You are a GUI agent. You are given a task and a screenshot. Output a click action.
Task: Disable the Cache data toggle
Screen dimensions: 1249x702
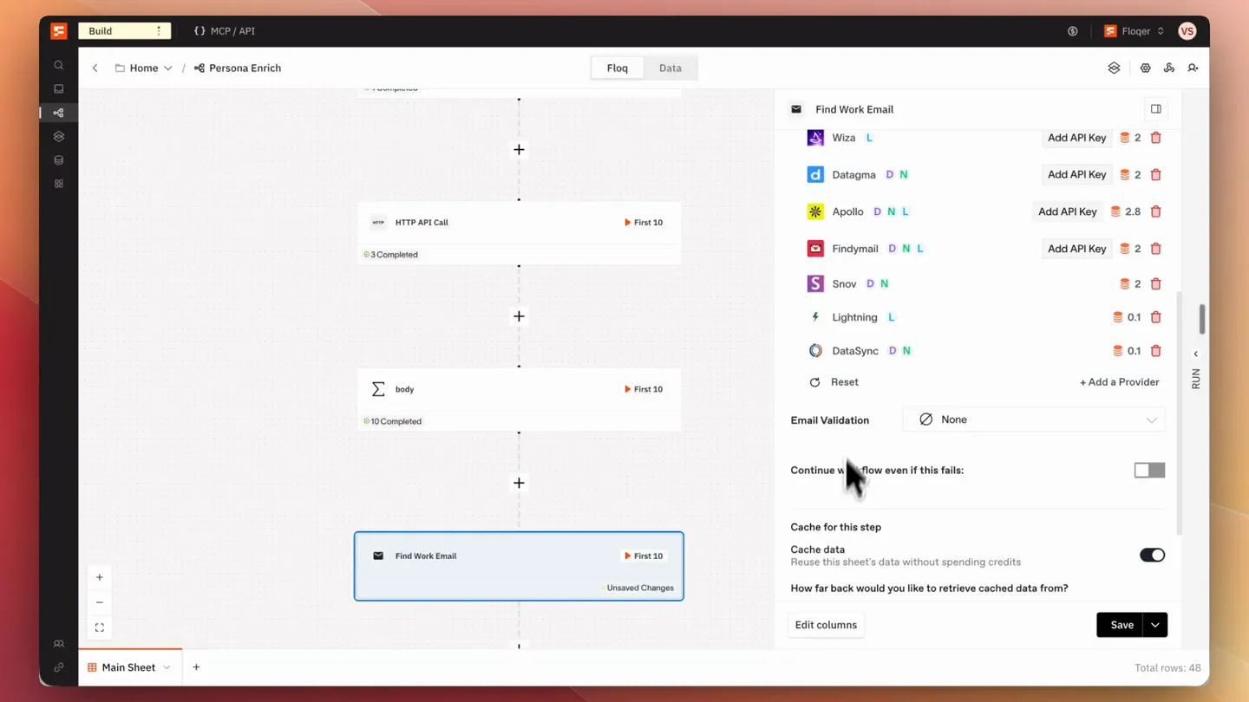coord(1152,555)
